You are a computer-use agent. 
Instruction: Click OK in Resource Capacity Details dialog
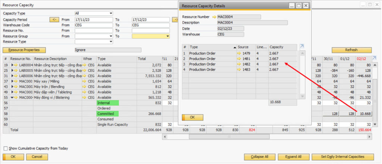tap(192, 118)
